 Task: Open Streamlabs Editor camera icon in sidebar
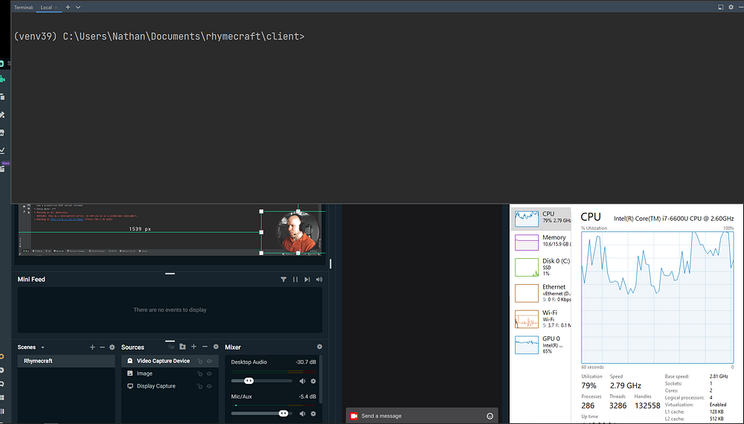click(3, 79)
